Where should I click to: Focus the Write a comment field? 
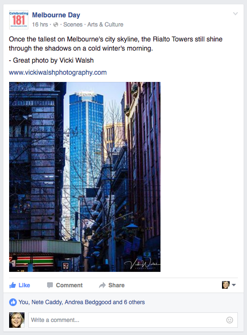coord(133,320)
